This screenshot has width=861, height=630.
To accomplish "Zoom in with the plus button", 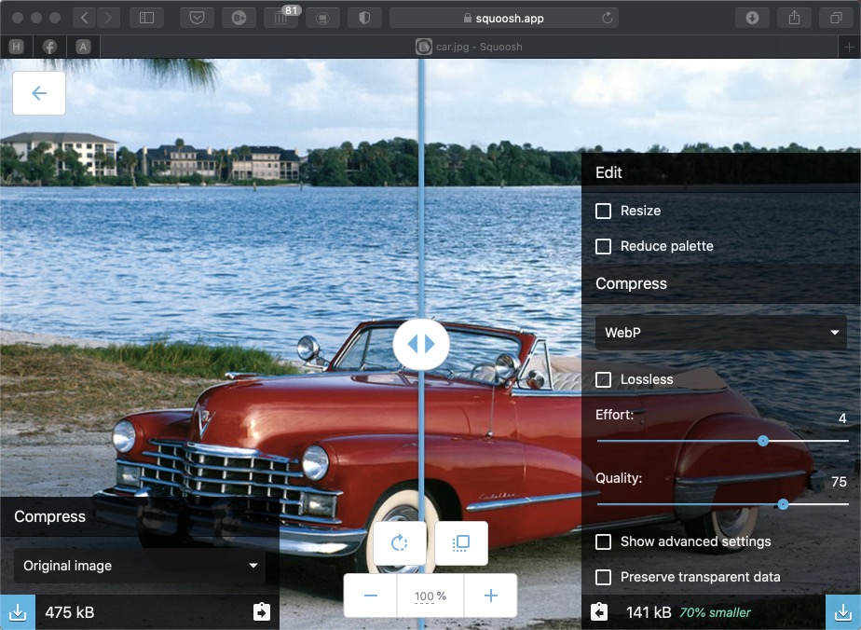I will click(491, 596).
